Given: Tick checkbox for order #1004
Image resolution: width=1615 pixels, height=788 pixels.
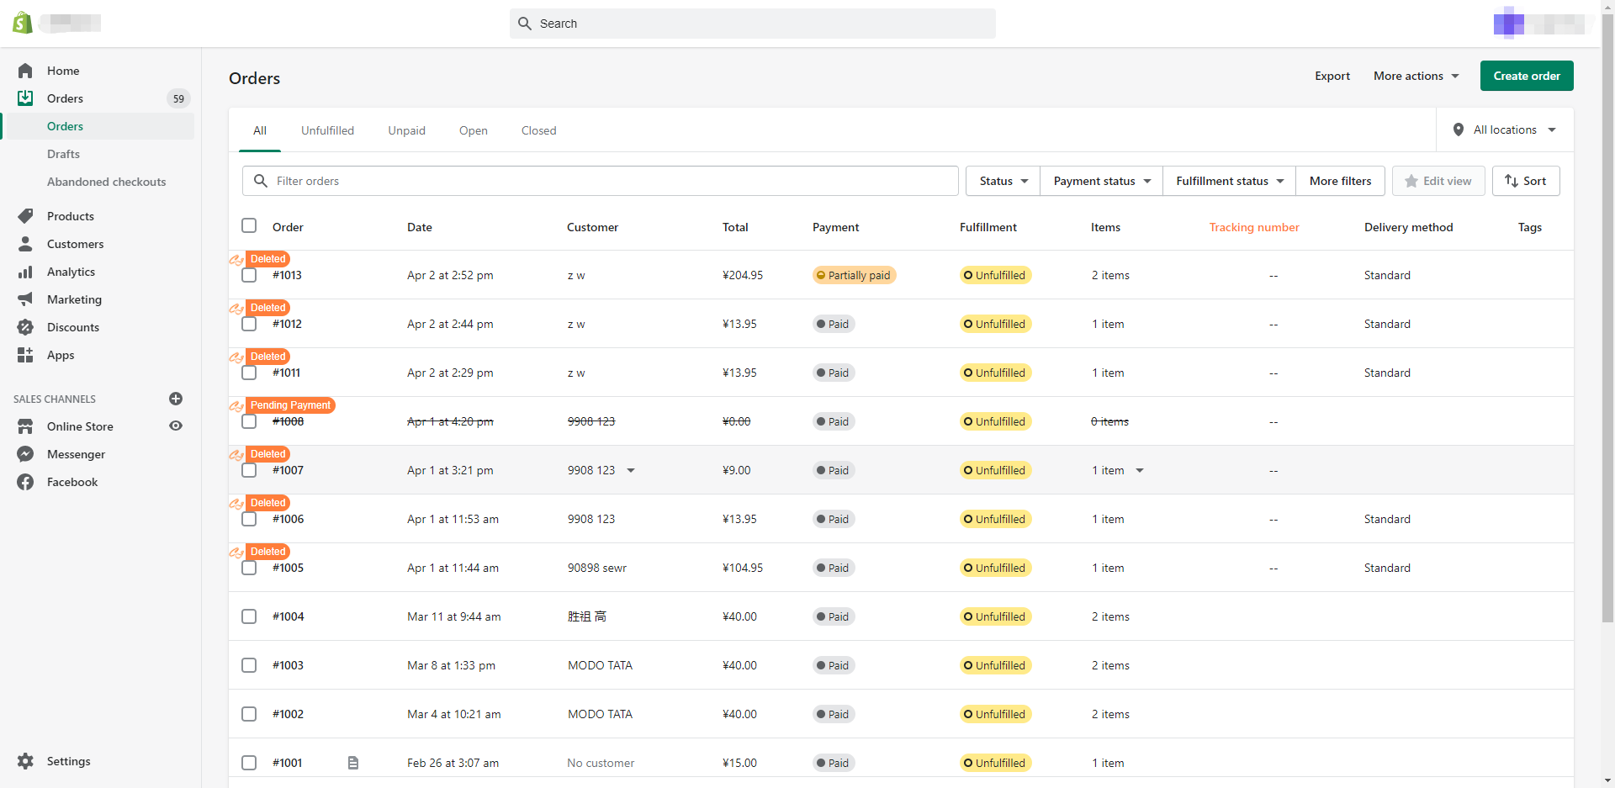Looking at the screenshot, I should tap(249, 616).
